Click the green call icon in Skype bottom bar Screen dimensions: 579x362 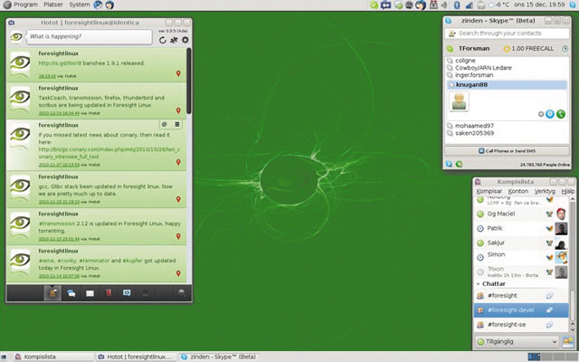click(x=459, y=165)
